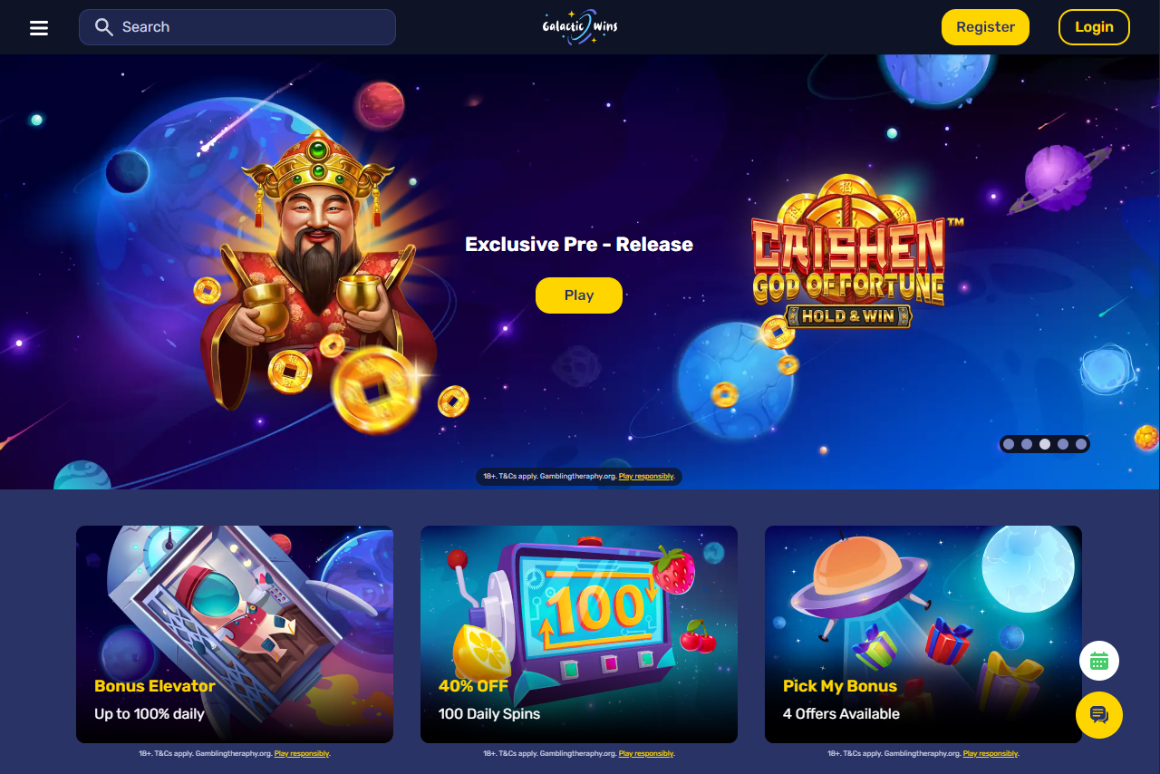Click the Login button
The height and width of the screenshot is (774, 1160).
click(1094, 27)
